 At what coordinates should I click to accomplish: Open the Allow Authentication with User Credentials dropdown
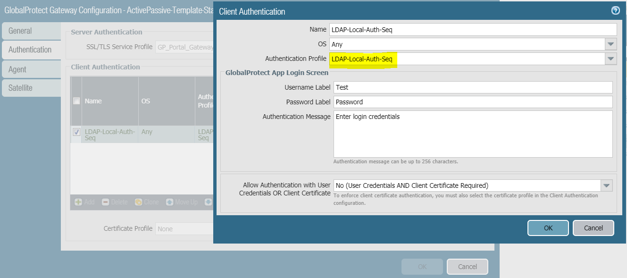coord(607,185)
